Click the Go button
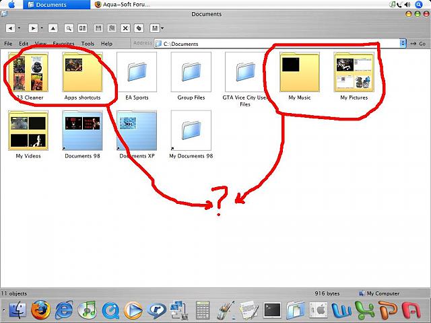Screen dimensions: 431x323 pos(418,44)
